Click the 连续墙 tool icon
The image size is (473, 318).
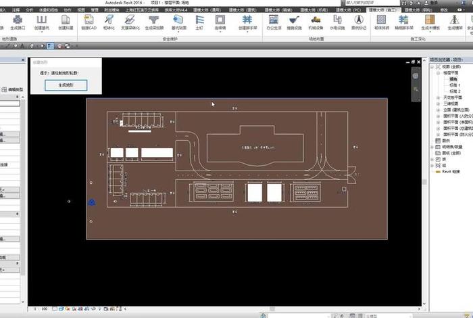220,20
